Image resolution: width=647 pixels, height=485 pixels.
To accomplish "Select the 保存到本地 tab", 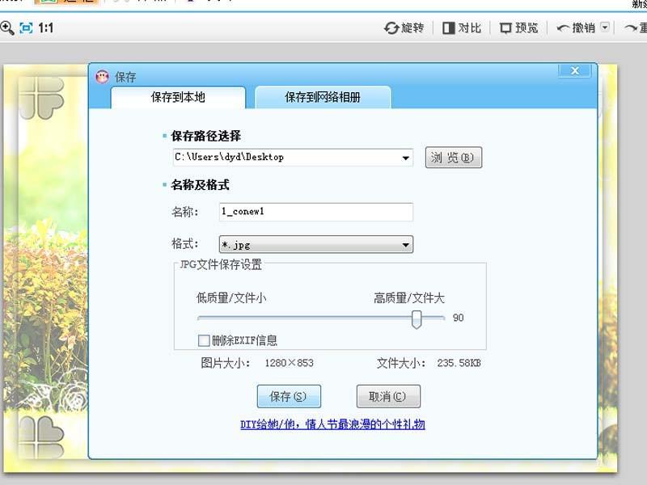I will pos(178,96).
